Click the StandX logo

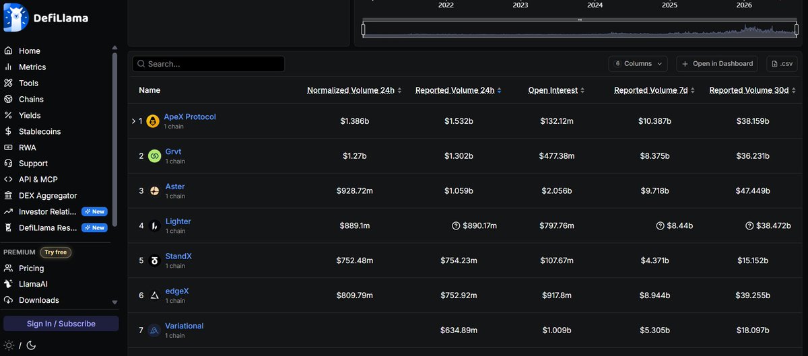[x=154, y=260]
